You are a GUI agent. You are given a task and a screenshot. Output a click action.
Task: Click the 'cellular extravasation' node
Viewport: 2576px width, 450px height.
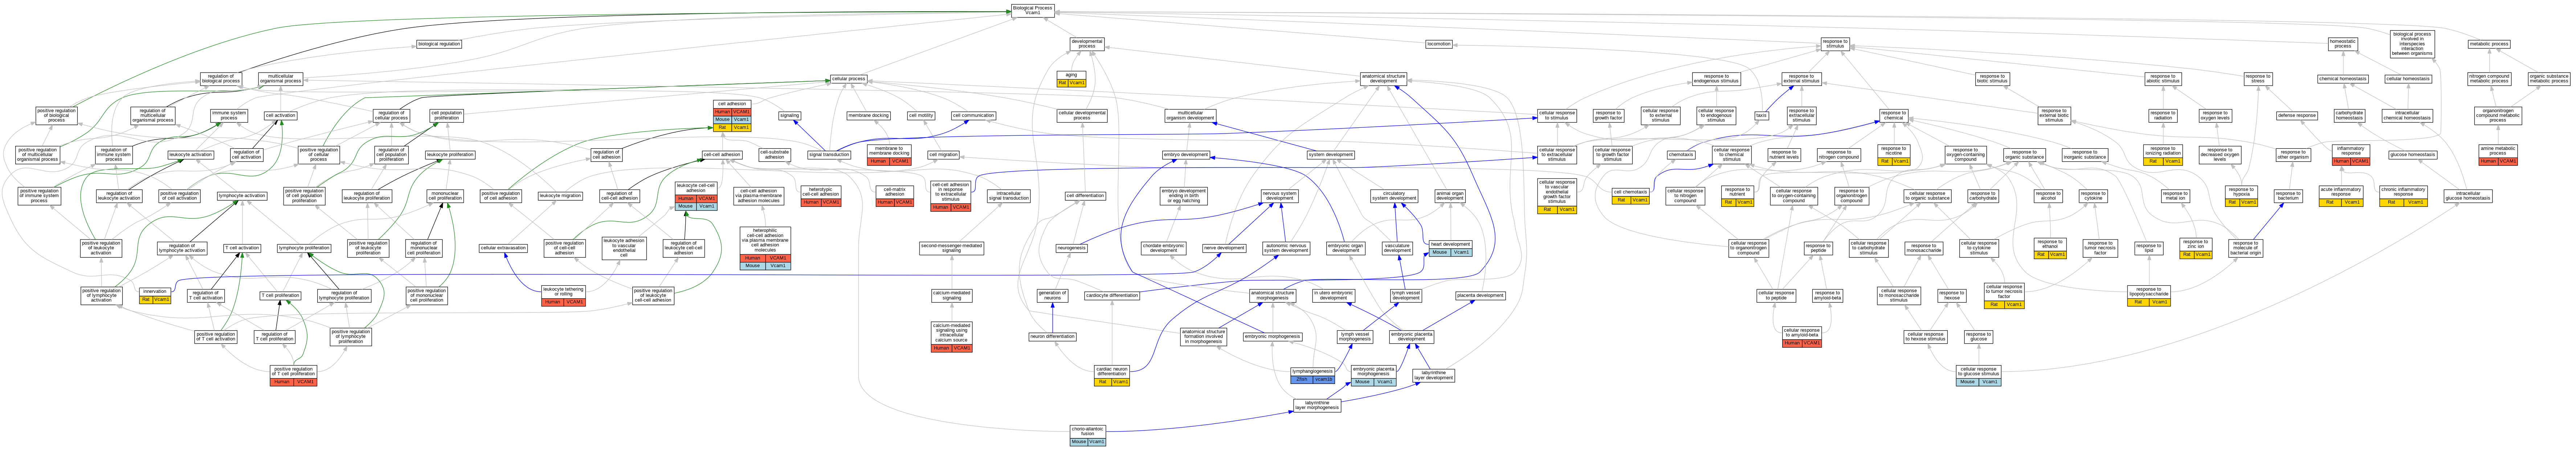503,248
